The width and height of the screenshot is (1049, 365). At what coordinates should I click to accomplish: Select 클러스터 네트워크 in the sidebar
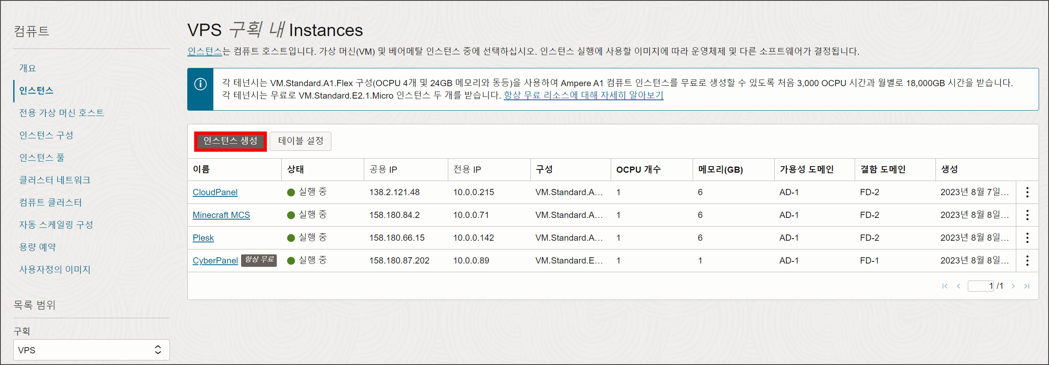tap(55, 180)
